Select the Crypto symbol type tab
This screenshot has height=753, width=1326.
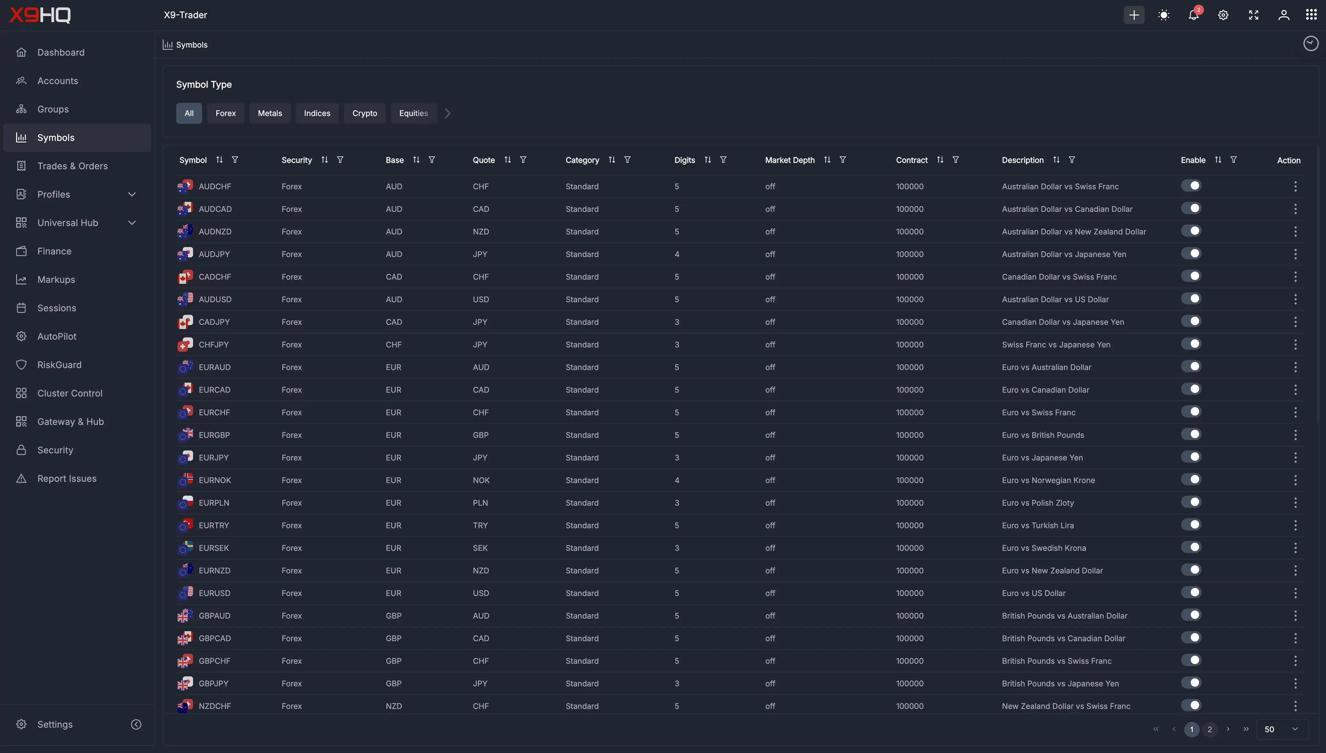click(364, 113)
